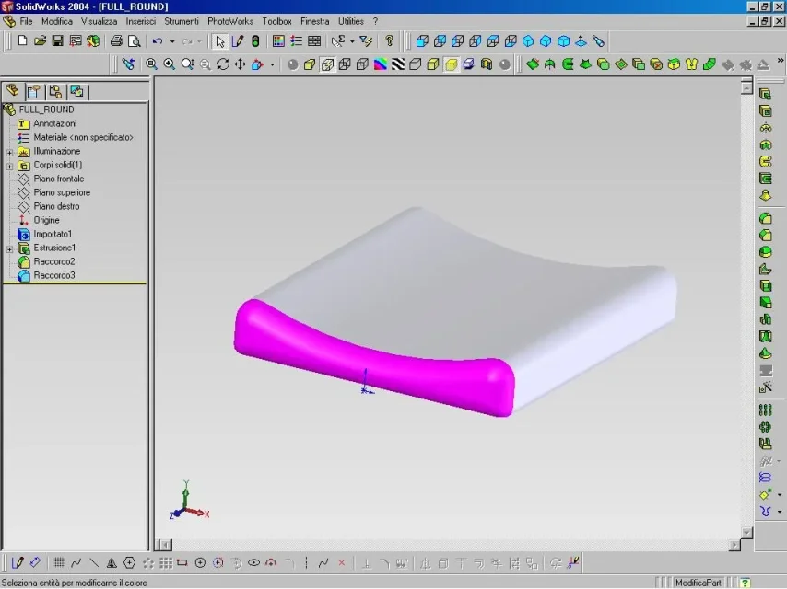Viewport: 787px width, 589px height.
Task: Toggle the zebra stripes display
Action: [x=398, y=64]
